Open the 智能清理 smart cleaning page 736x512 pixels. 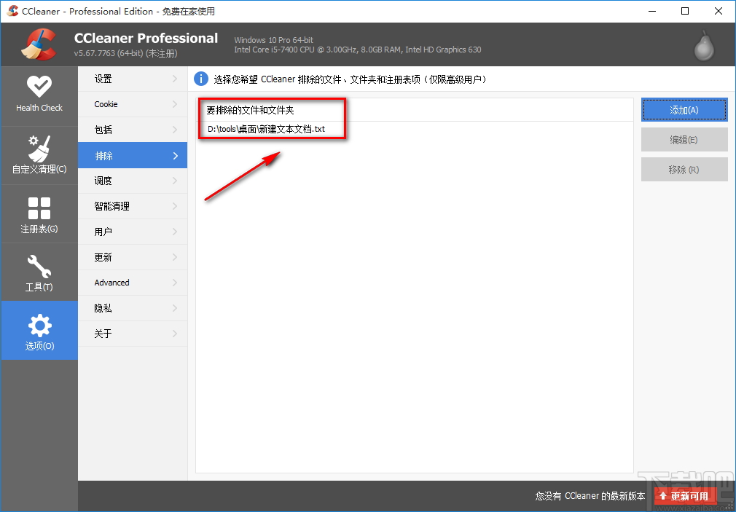tap(133, 206)
